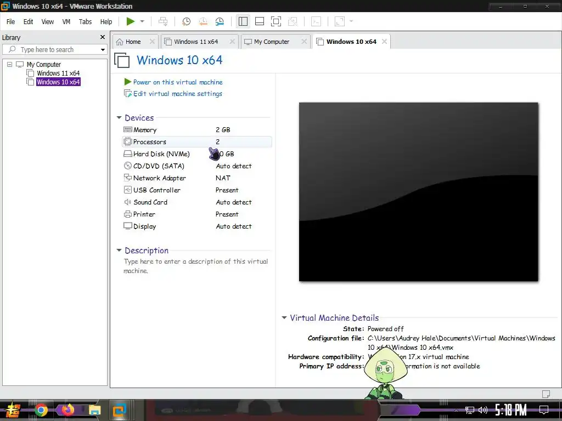Click the CD/DVD (SATA) disc icon

(x=127, y=166)
